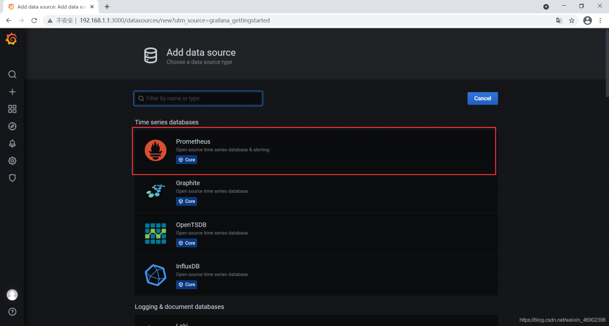Click the Prometheus flame logo

[156, 150]
